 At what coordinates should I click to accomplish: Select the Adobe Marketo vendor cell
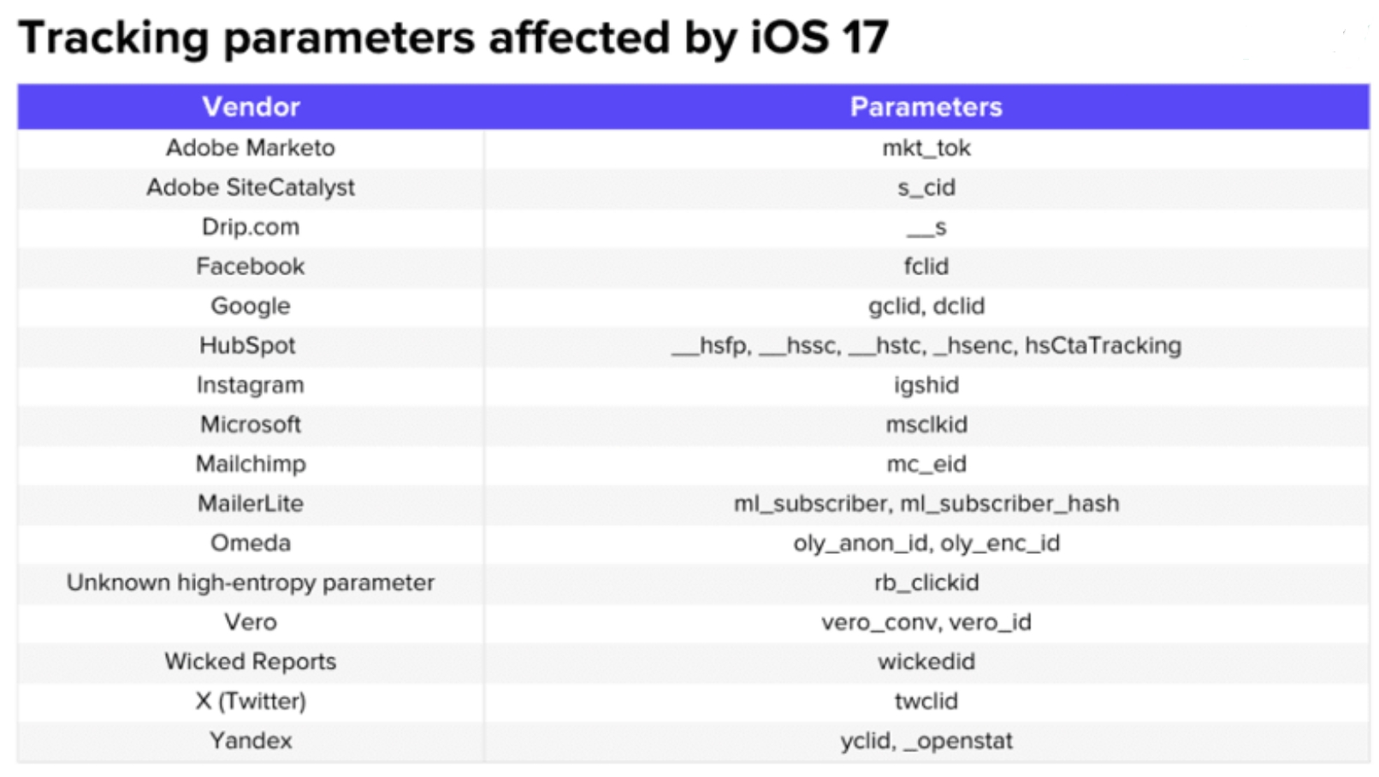pos(251,148)
